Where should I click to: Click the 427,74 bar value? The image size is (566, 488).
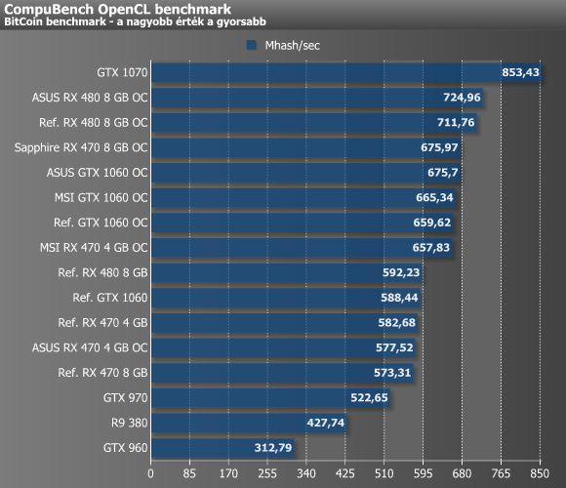326,423
